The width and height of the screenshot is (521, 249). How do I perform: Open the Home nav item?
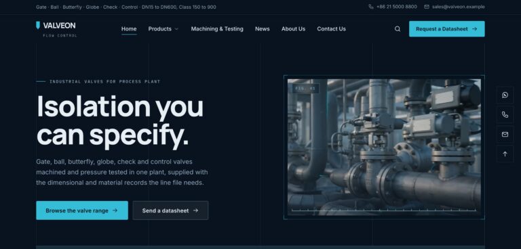(x=129, y=29)
